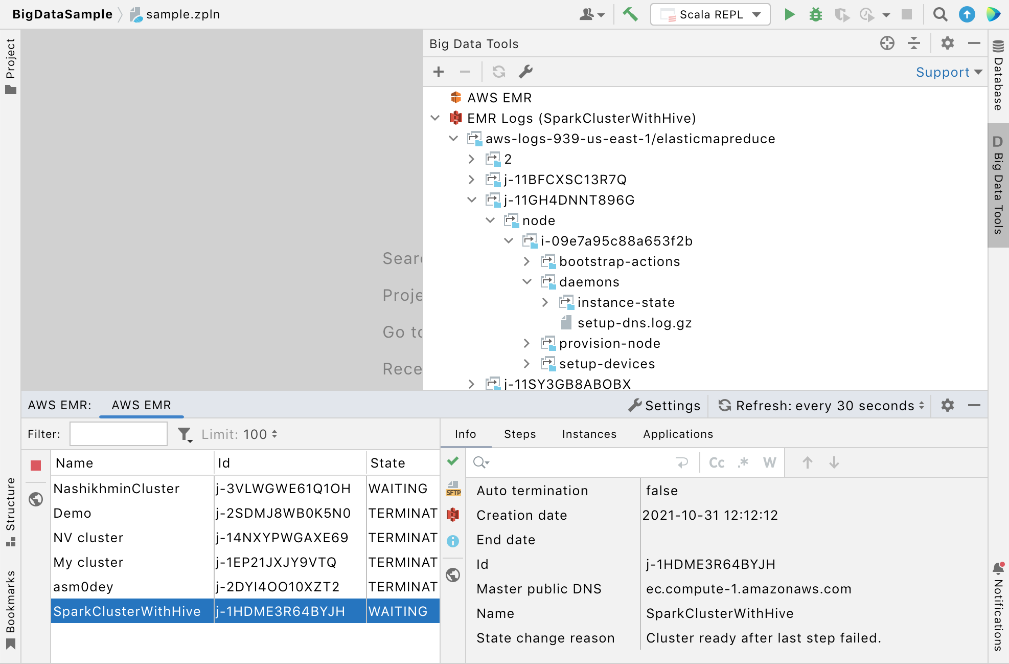Expand j-11BFCXSC13R7Q folder
The height and width of the screenshot is (664, 1009).
point(471,180)
